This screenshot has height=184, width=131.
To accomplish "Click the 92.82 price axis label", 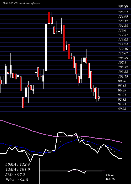I will tap(122, 99).
